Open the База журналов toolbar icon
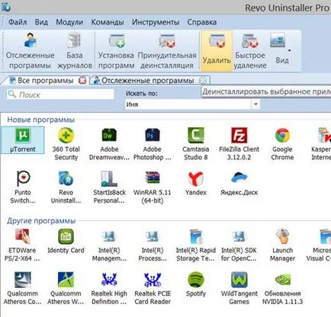Screen dimensions: 331x317 pos(75,51)
